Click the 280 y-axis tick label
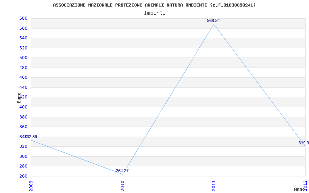 pos(23,166)
